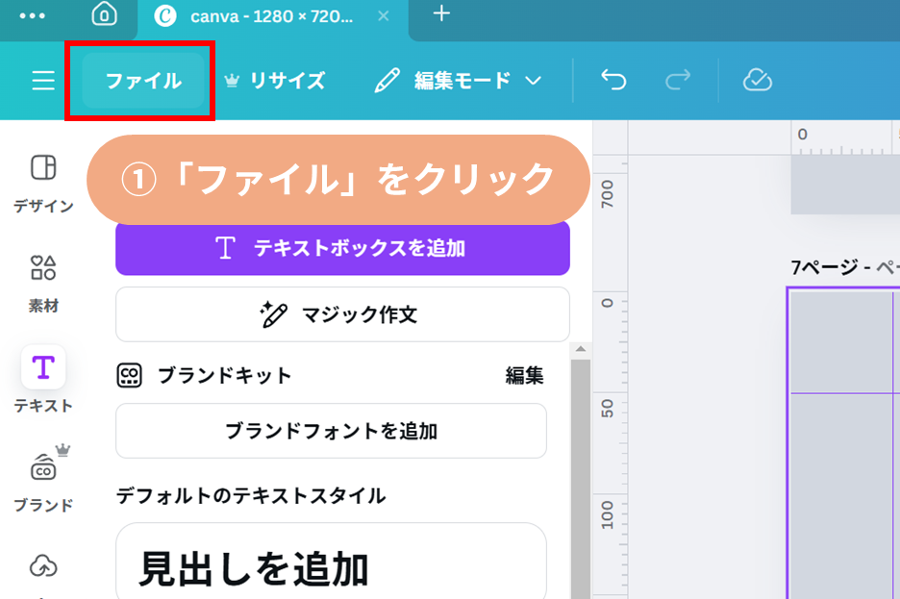Open the hamburger main menu
Screen dimensions: 900x599
pos(43,81)
